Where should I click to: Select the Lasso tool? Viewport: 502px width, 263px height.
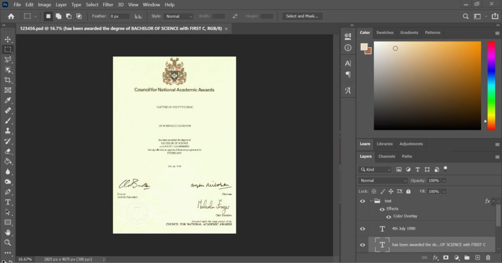8,60
